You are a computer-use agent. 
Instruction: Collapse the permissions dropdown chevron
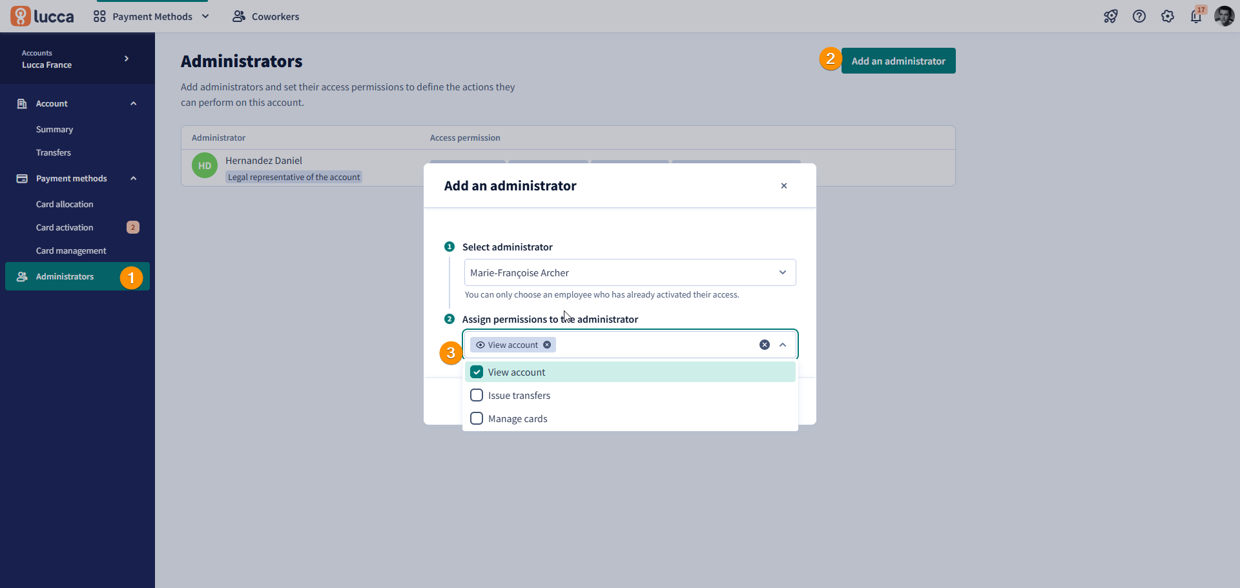point(783,345)
